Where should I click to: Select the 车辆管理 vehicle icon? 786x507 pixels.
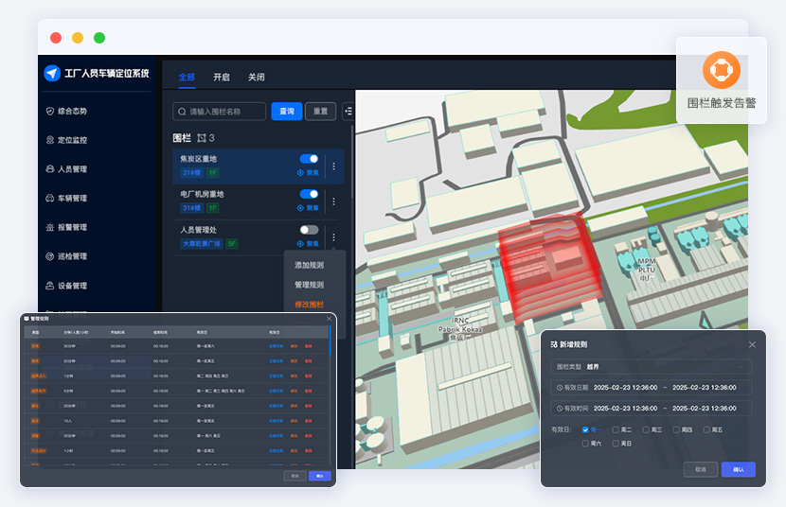[50, 199]
